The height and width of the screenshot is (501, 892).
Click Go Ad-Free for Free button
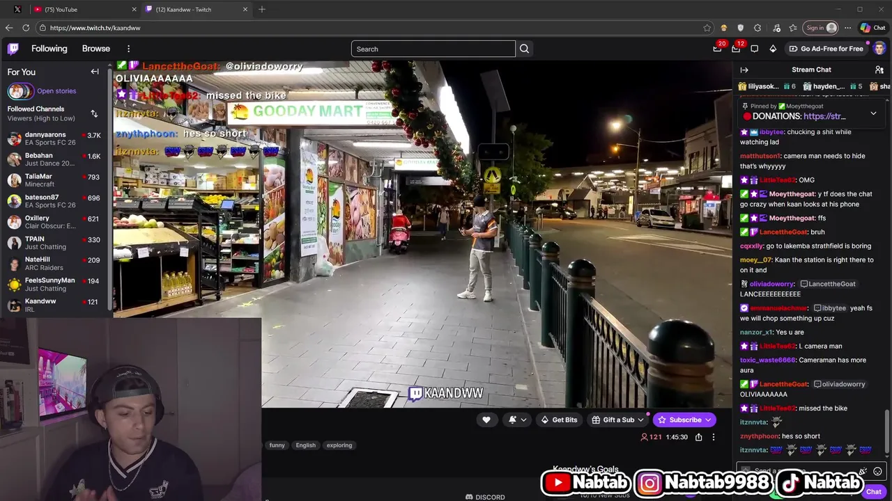click(x=826, y=49)
